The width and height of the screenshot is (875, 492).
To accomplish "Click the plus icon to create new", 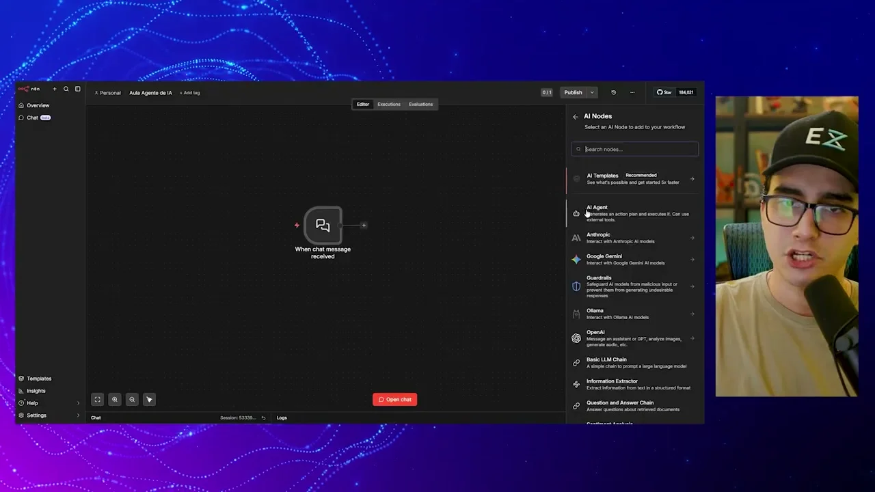I will [55, 89].
